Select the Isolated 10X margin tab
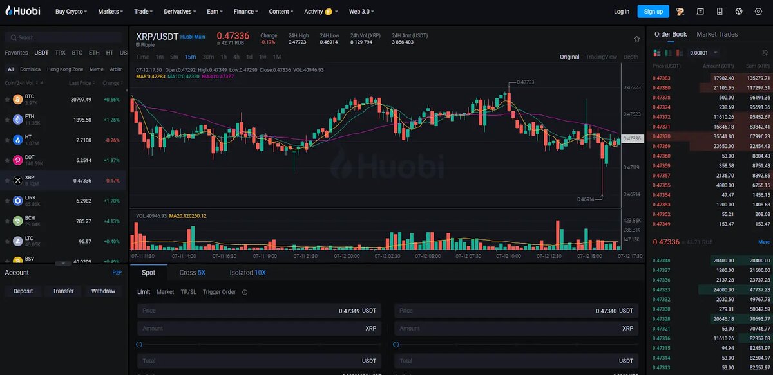This screenshot has height=375, width=773. tap(247, 273)
